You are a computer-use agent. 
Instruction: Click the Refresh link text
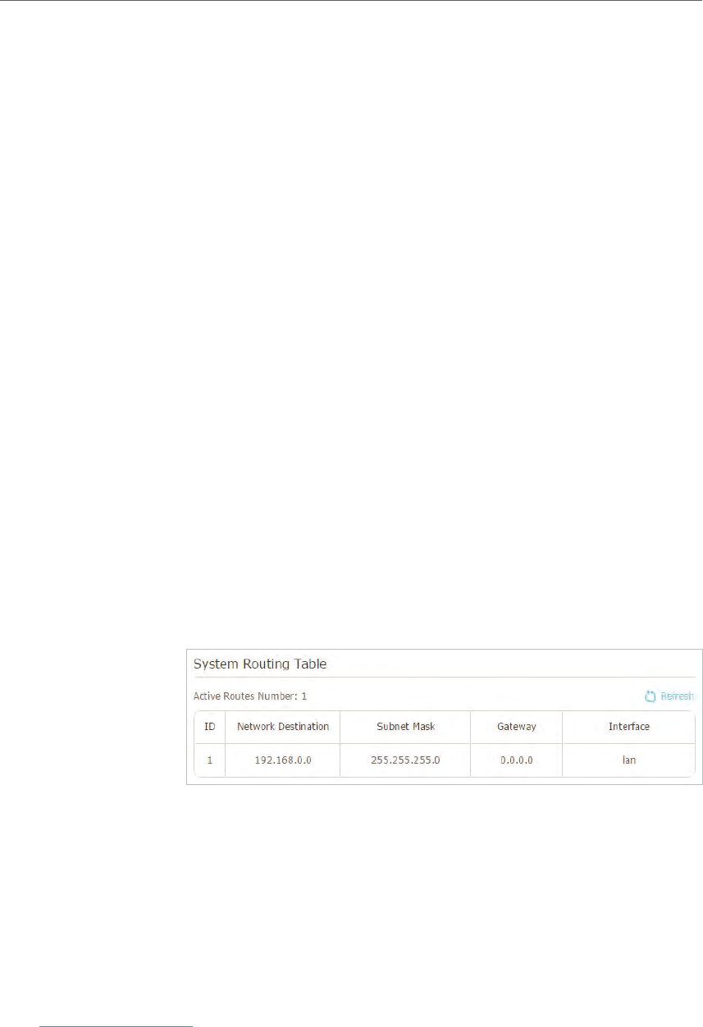(x=677, y=696)
